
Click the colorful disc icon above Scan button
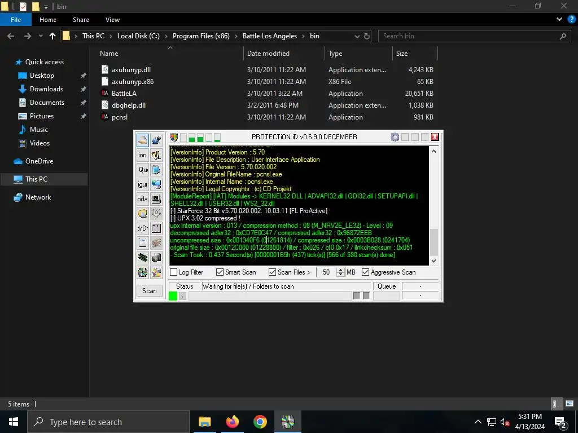click(143, 272)
